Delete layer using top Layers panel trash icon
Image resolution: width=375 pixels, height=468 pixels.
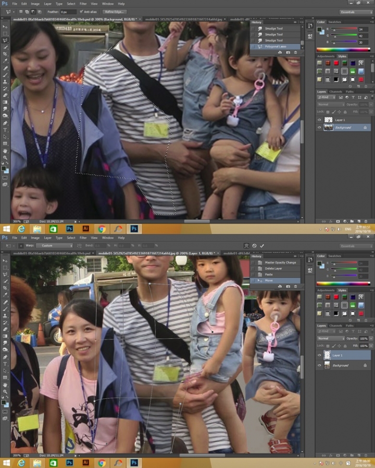tap(366, 221)
